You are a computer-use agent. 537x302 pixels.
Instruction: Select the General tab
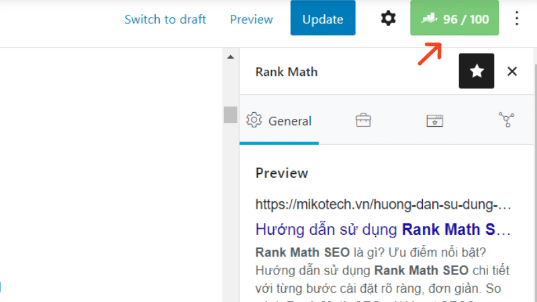coord(279,121)
